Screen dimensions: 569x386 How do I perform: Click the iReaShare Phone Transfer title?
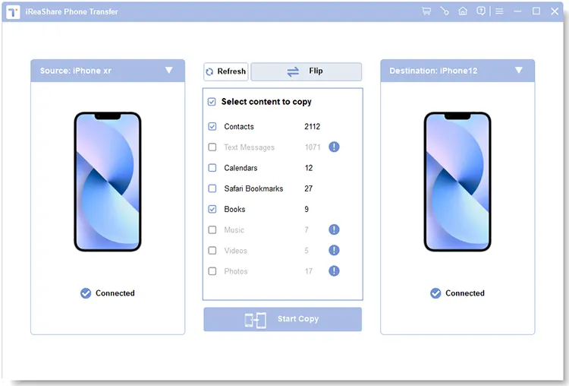[x=71, y=11]
